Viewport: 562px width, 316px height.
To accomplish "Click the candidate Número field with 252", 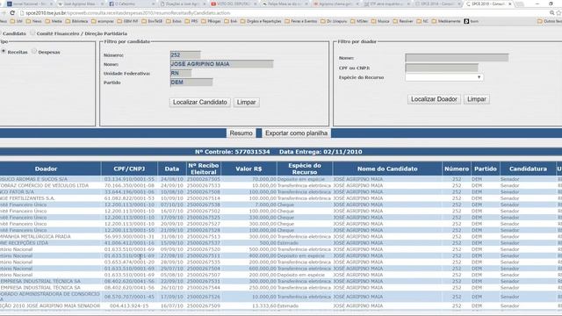I will (x=185, y=54).
